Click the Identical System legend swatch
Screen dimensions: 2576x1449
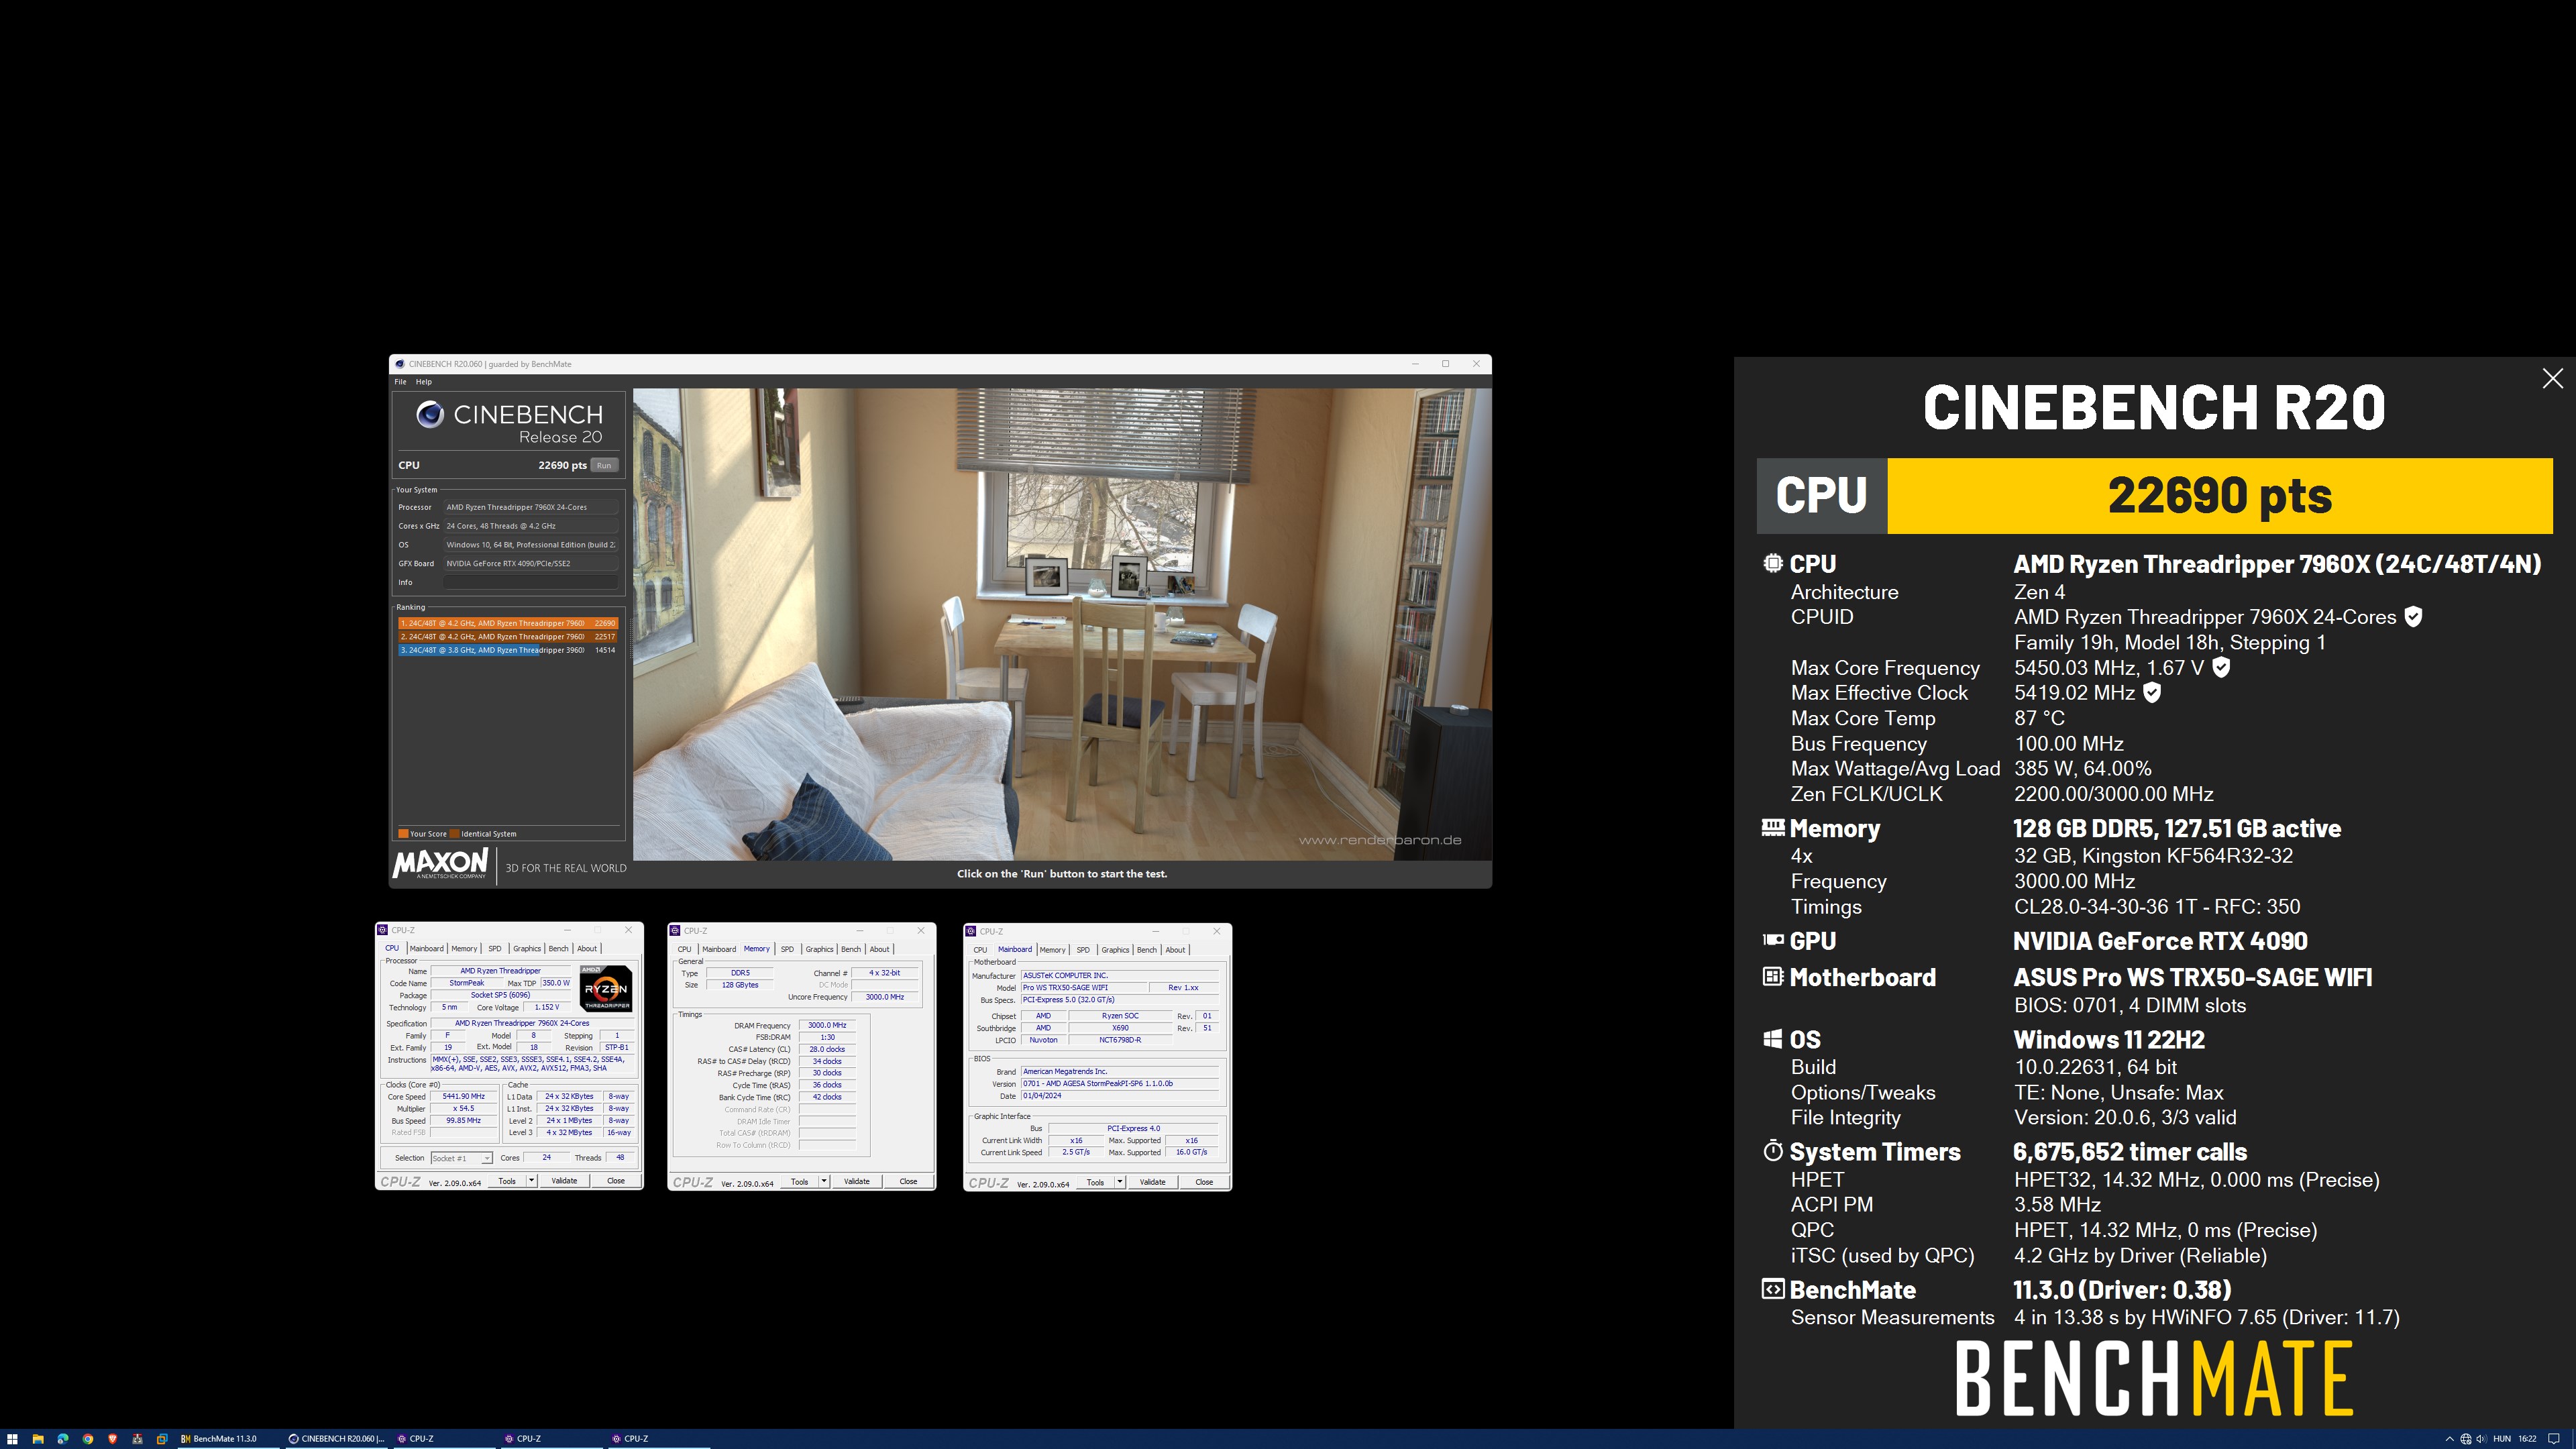click(x=455, y=834)
